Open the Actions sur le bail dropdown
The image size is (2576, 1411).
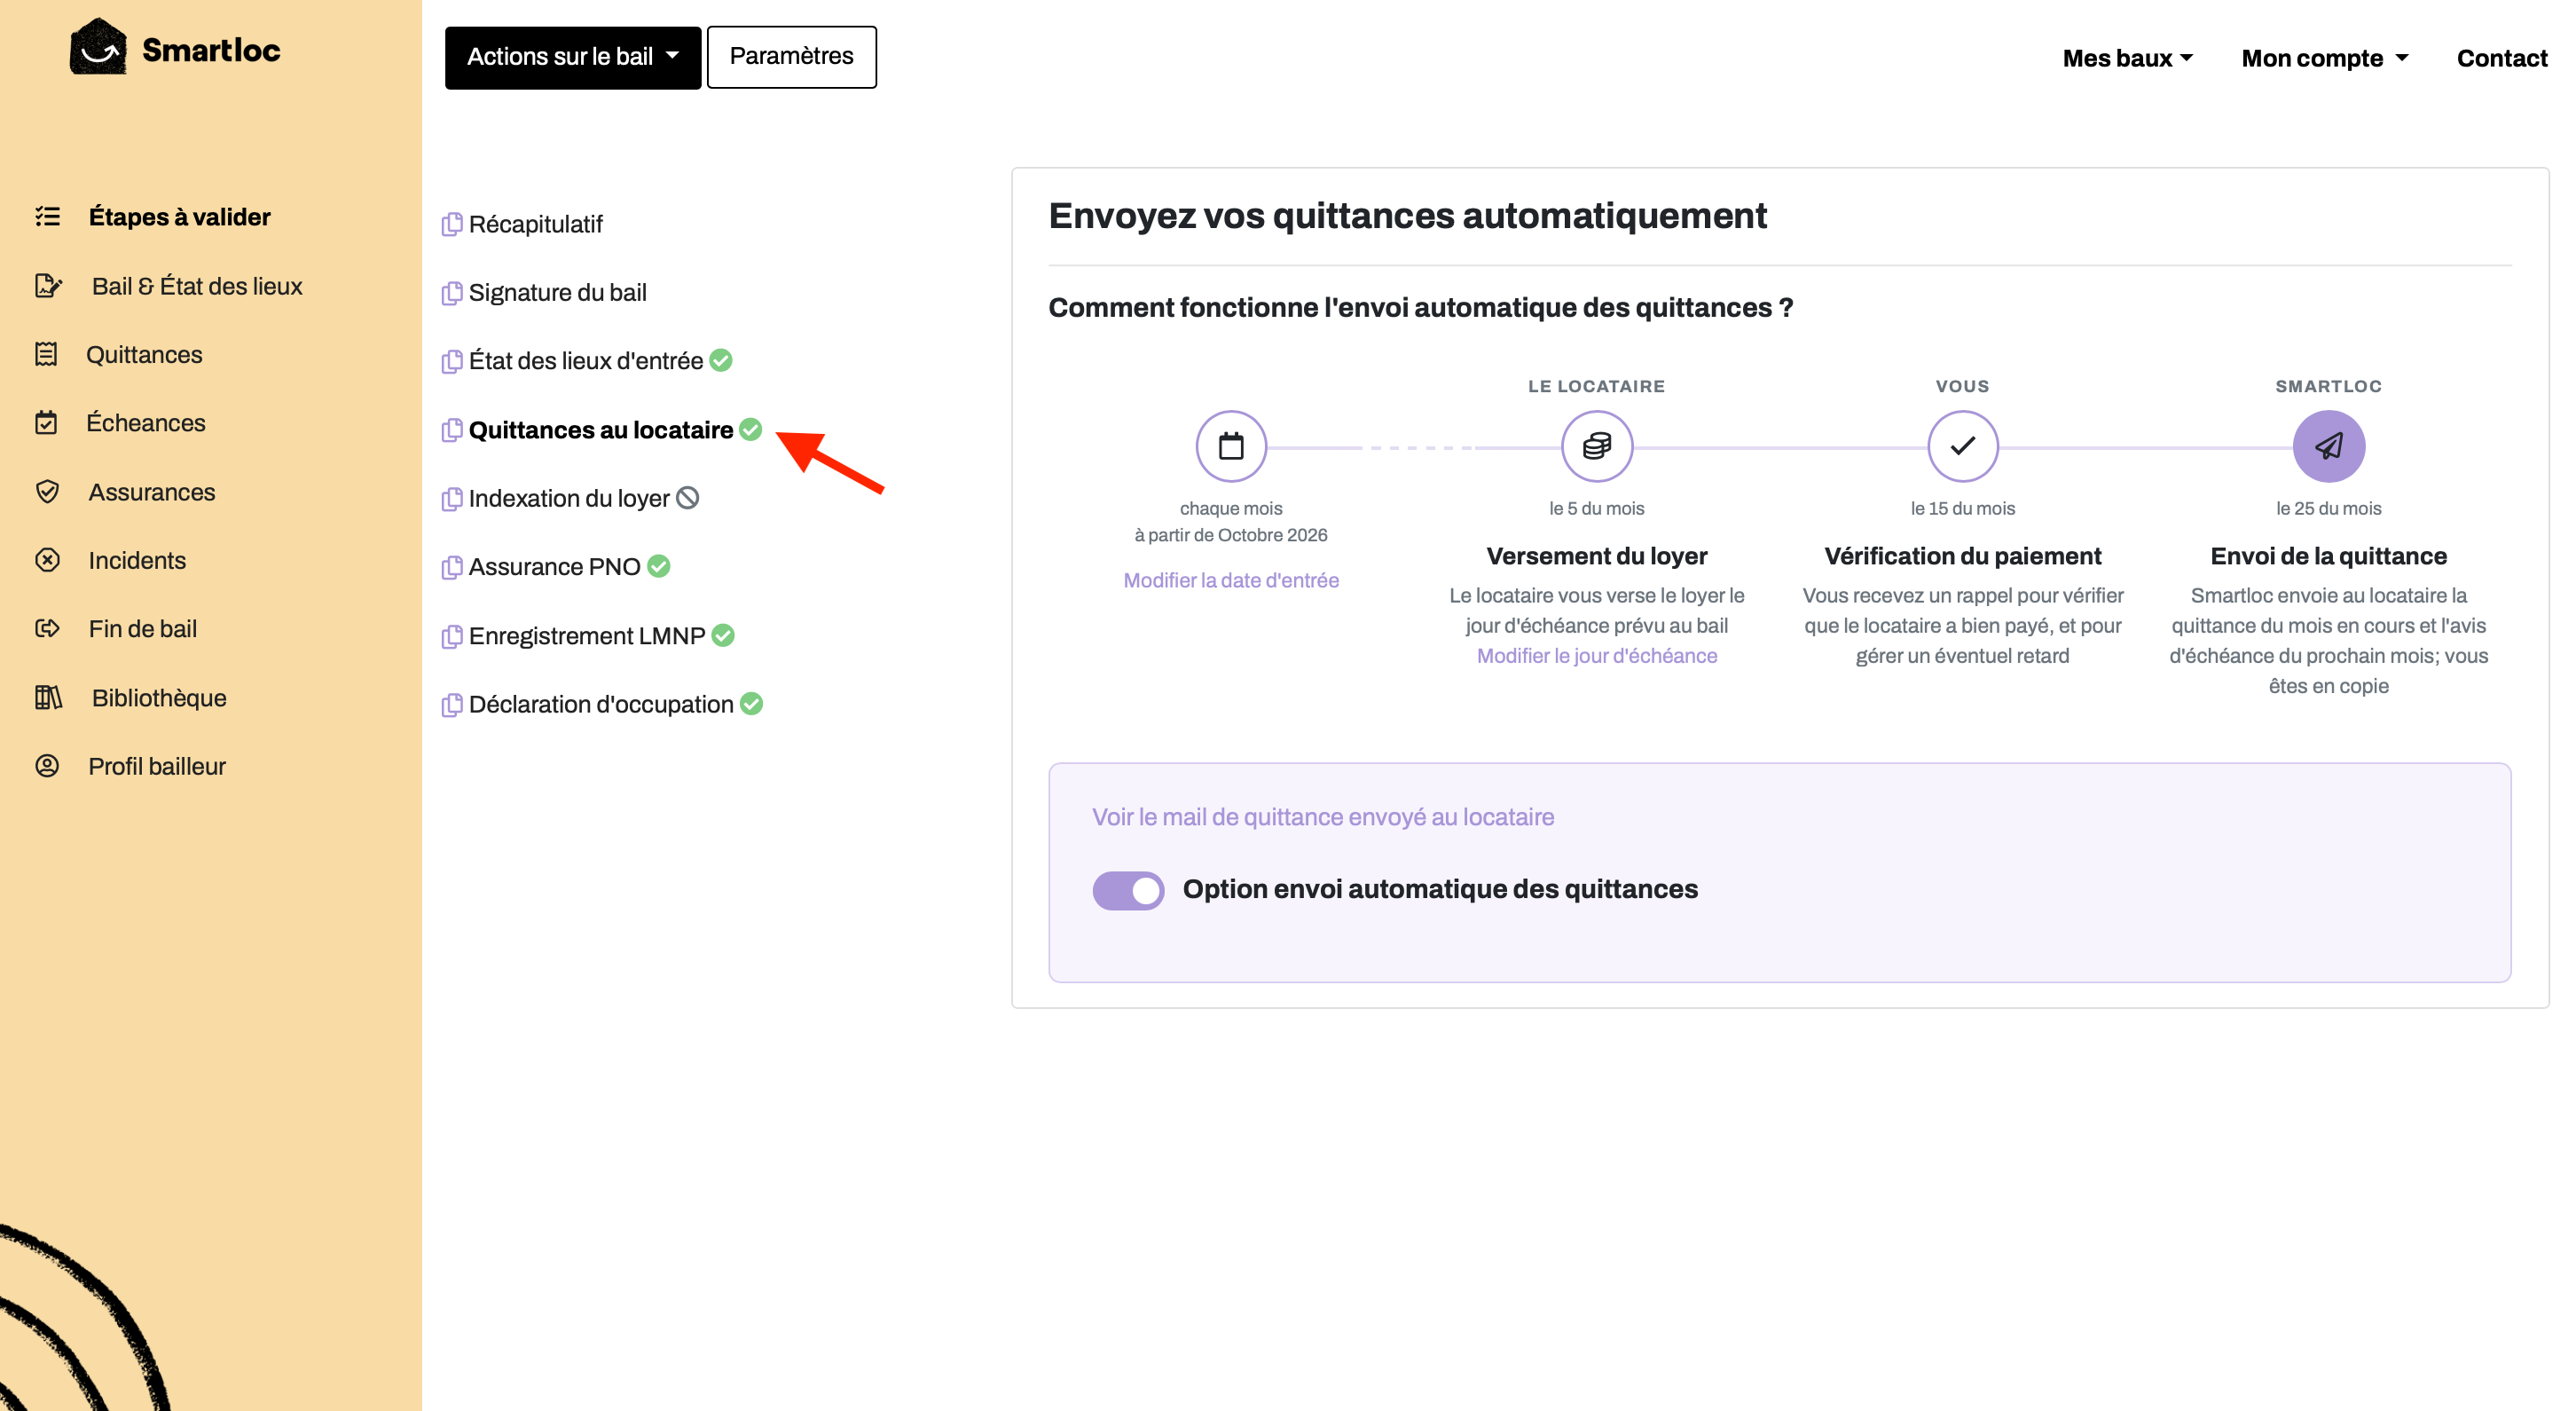573,57
